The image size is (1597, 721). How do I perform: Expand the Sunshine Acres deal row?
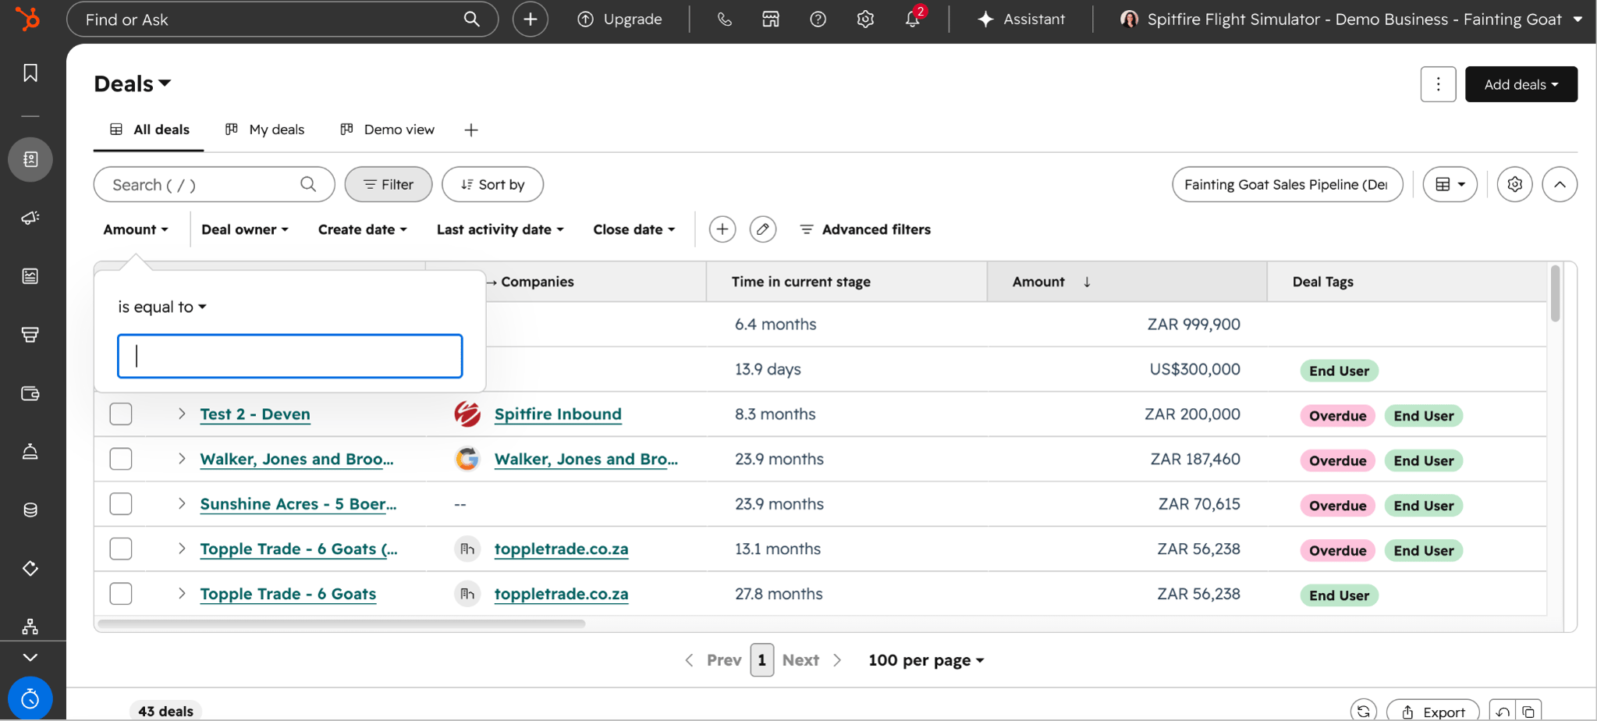coord(182,504)
